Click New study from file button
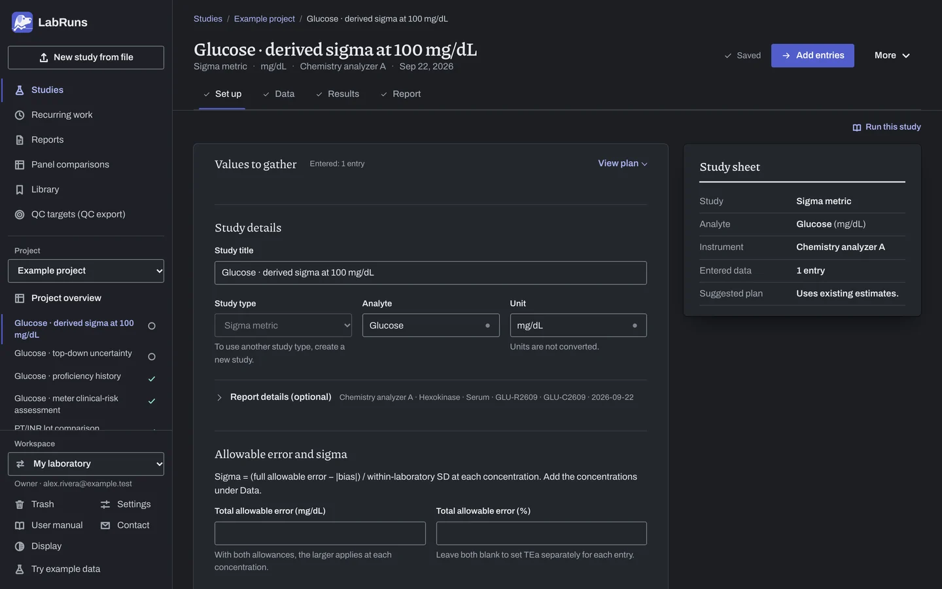 pos(86,58)
